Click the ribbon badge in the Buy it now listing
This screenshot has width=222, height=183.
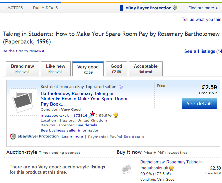(x=171, y=168)
